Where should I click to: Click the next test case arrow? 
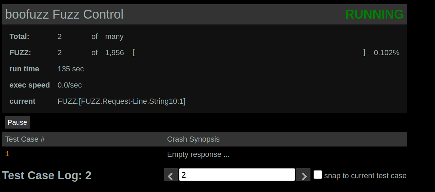[303, 175]
